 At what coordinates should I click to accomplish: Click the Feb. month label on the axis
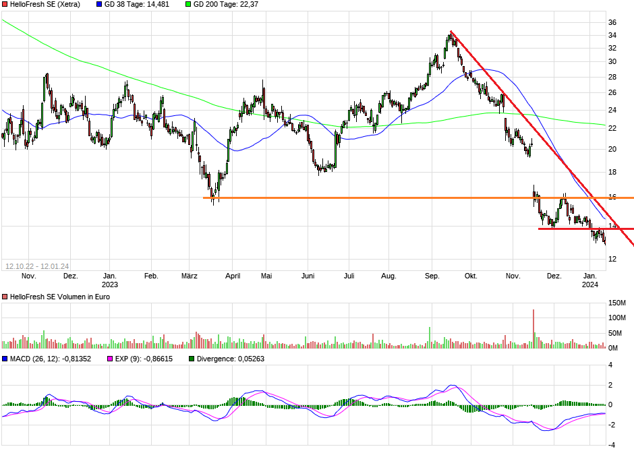tap(151, 276)
